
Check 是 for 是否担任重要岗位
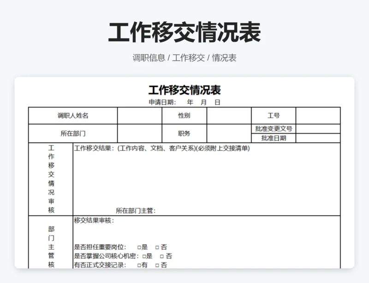(x=139, y=247)
